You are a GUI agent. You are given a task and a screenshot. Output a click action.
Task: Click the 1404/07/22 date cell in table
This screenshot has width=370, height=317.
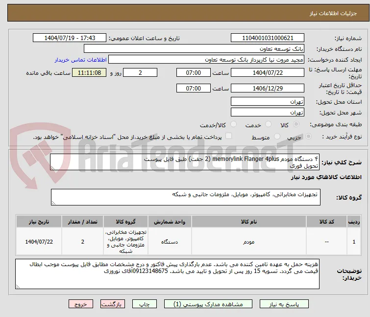pyautogui.click(x=39, y=242)
